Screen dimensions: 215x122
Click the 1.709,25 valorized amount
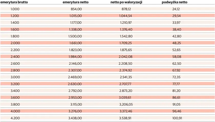[126, 43]
